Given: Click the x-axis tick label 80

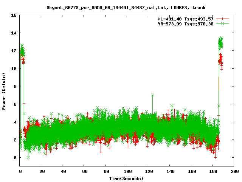Looking at the screenshot, I should (x=106, y=171).
